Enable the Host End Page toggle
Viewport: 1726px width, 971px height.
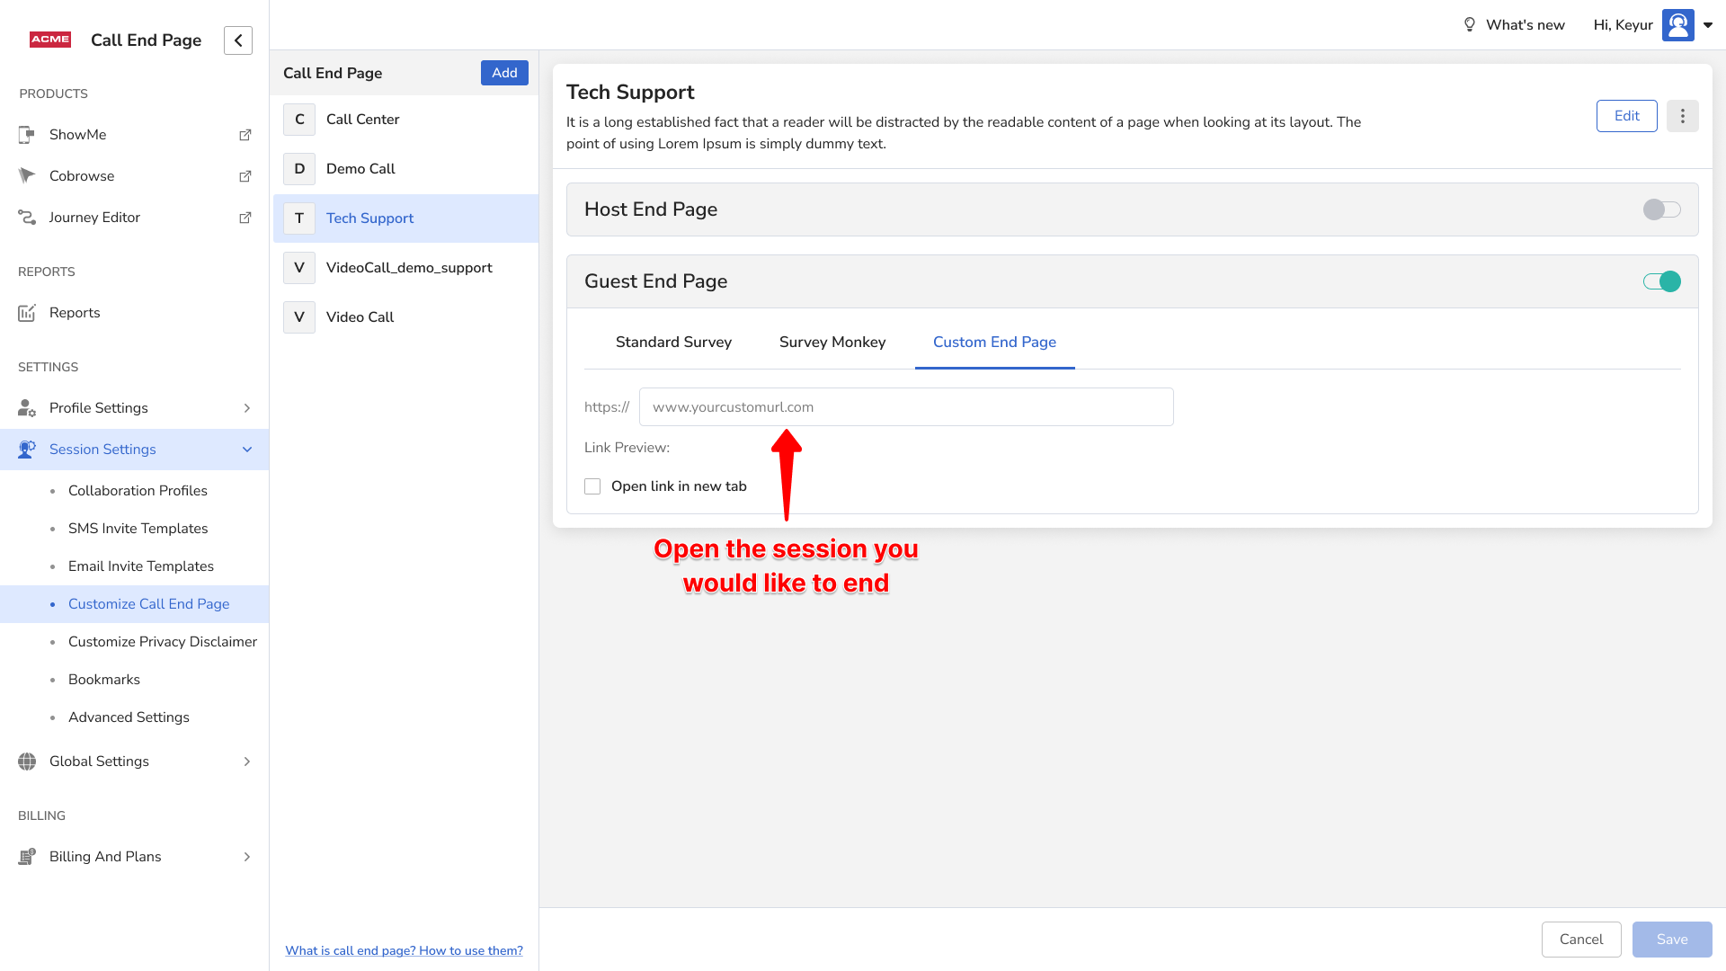coord(1661,209)
